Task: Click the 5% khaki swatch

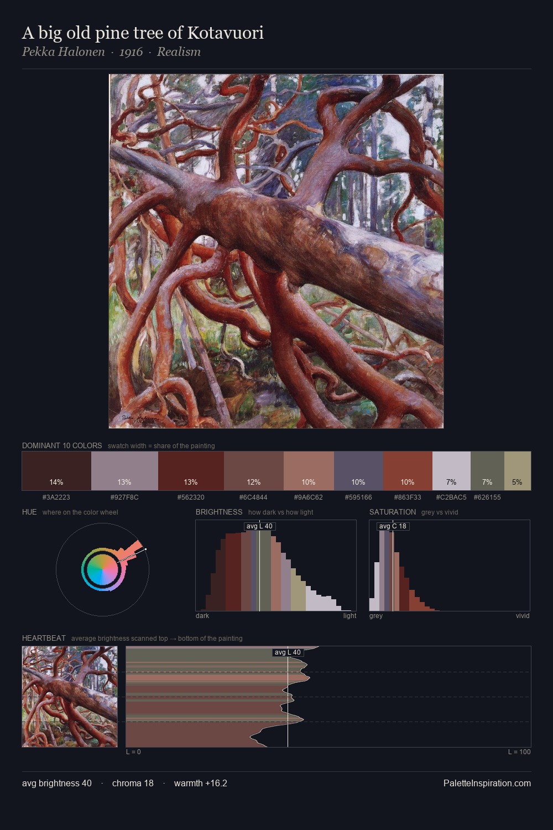Action: pos(518,471)
